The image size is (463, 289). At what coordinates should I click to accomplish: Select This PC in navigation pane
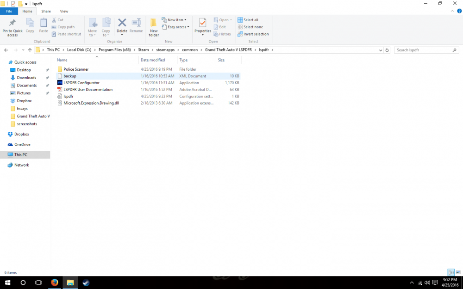21,154
